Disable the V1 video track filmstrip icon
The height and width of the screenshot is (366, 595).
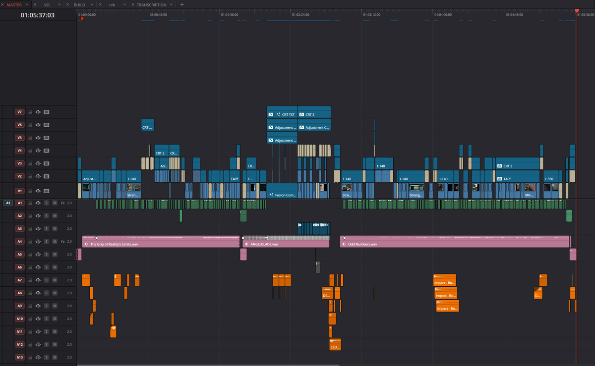point(46,191)
